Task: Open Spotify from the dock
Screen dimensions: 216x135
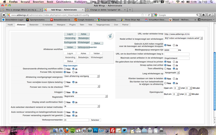Action: click(x=73, y=130)
